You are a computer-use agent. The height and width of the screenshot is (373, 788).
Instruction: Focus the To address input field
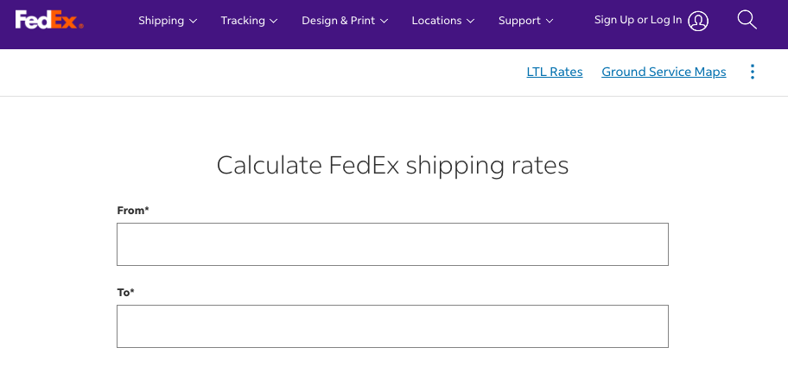[392, 326]
